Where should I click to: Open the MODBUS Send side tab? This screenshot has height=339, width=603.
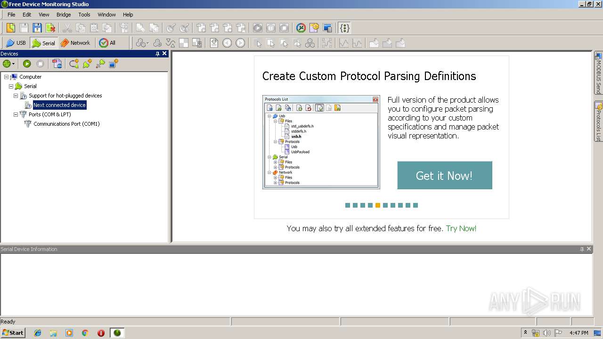(598, 73)
